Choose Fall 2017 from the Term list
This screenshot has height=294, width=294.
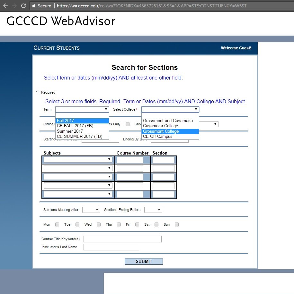[x=82, y=121]
